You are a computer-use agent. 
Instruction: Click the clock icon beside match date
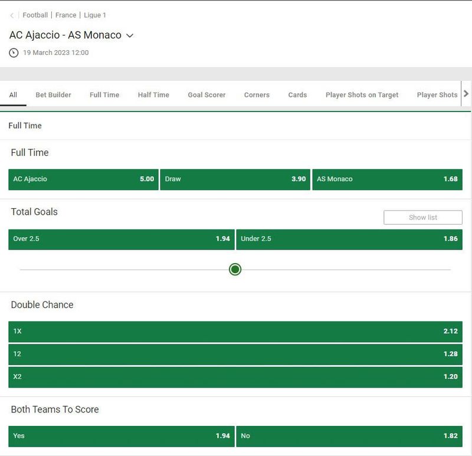click(x=14, y=53)
